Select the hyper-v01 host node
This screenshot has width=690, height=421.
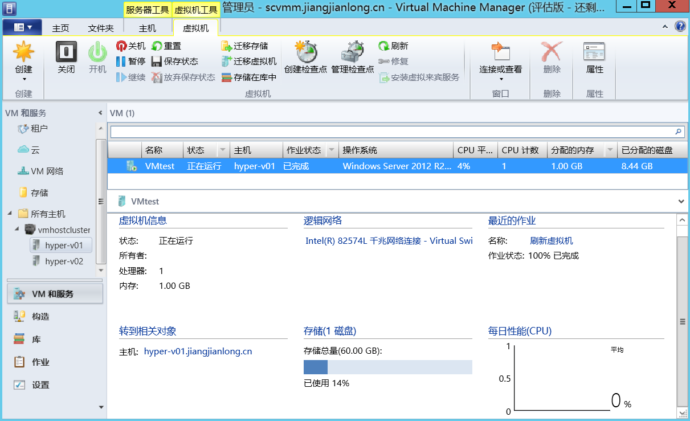[60, 246]
